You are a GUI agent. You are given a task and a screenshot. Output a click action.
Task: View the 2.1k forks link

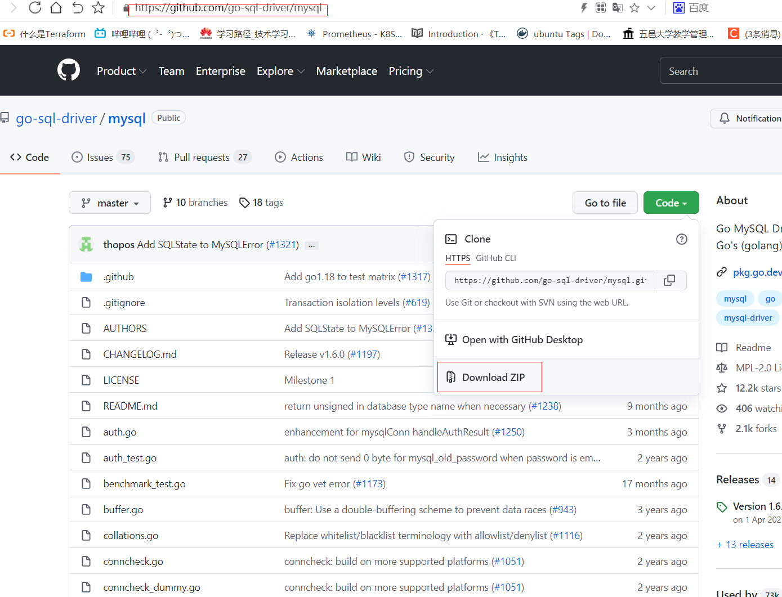pos(747,429)
